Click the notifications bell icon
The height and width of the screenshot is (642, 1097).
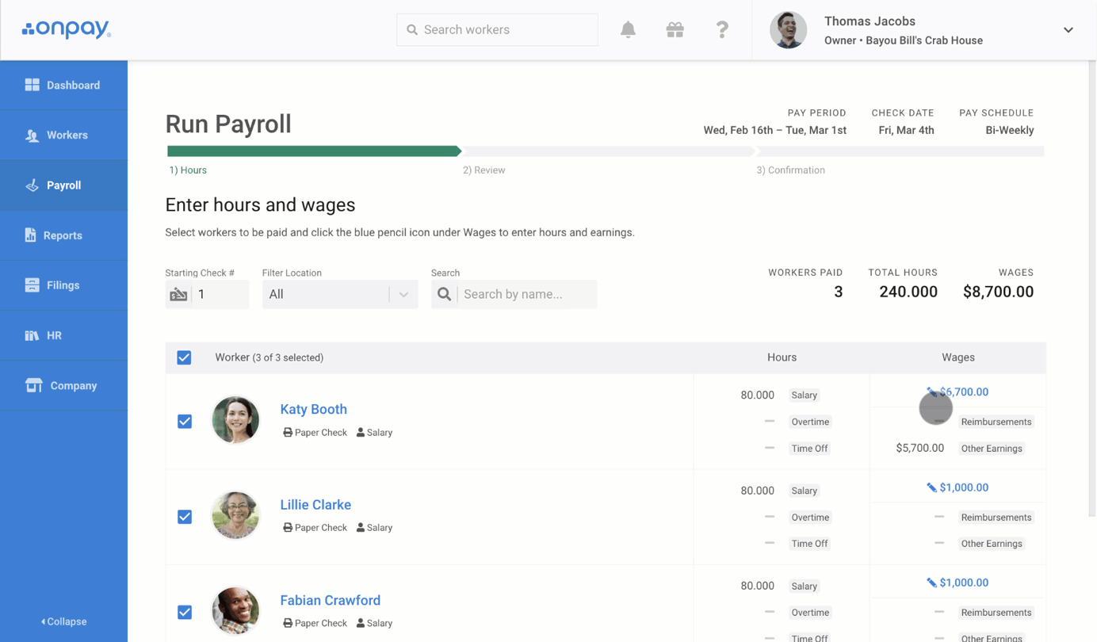[x=628, y=30]
